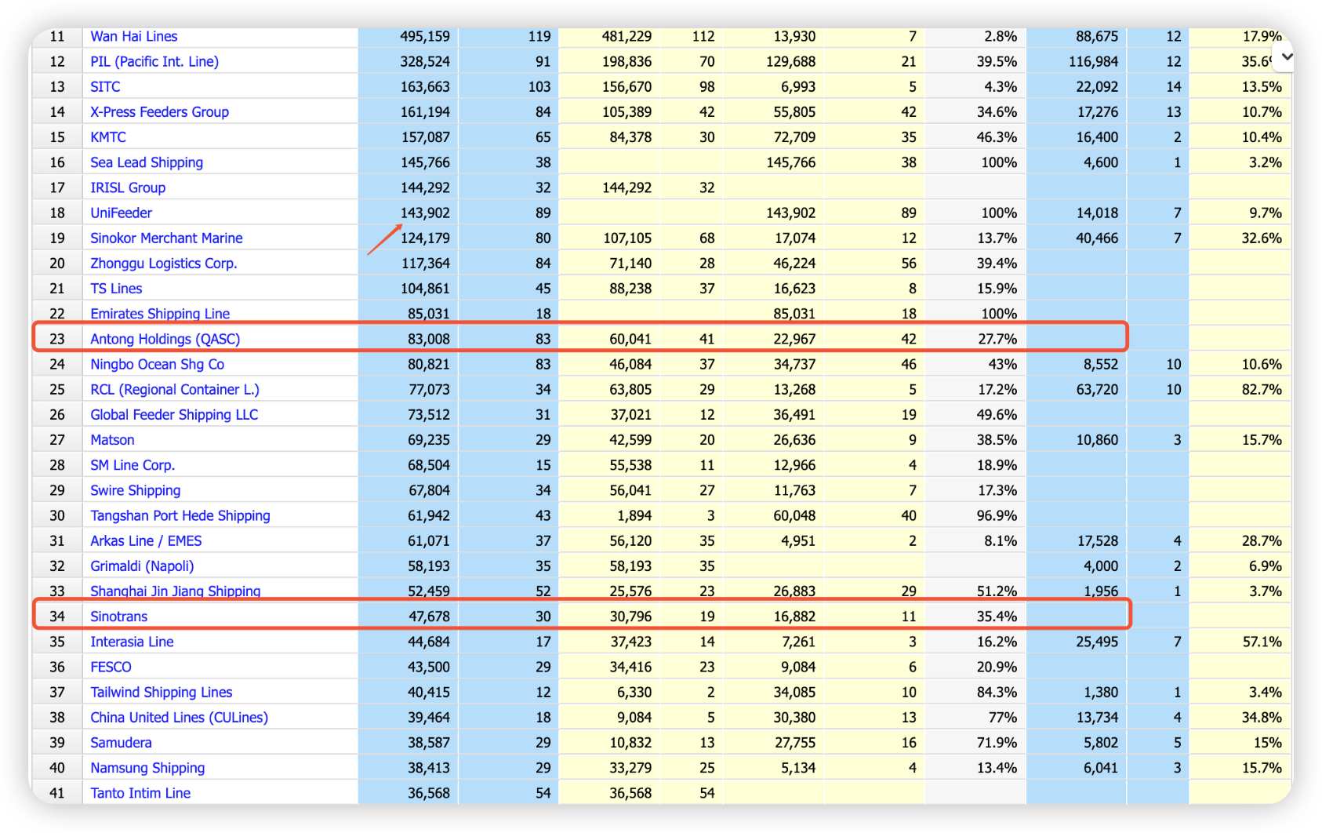Open Sinokor Merchant Marine link
Viewport: 1322px width, 833px height.
(166, 238)
